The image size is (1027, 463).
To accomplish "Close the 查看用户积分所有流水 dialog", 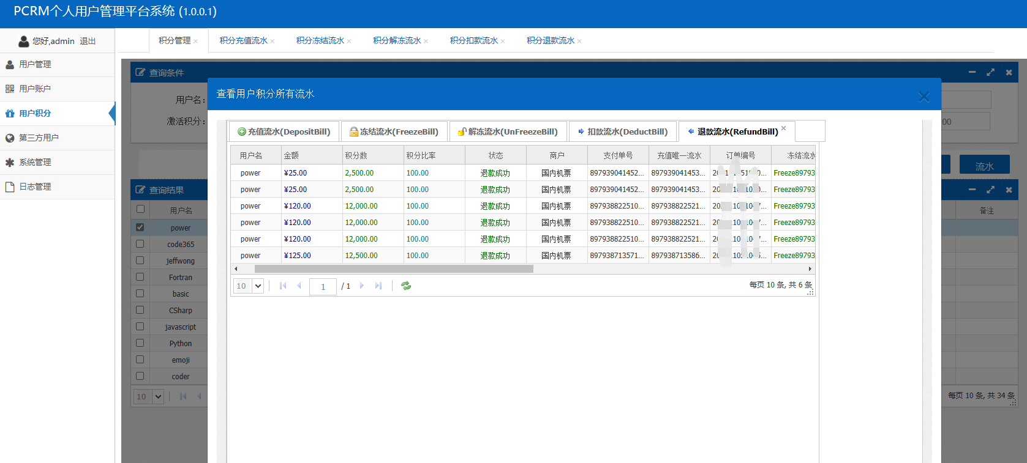I will 924,97.
